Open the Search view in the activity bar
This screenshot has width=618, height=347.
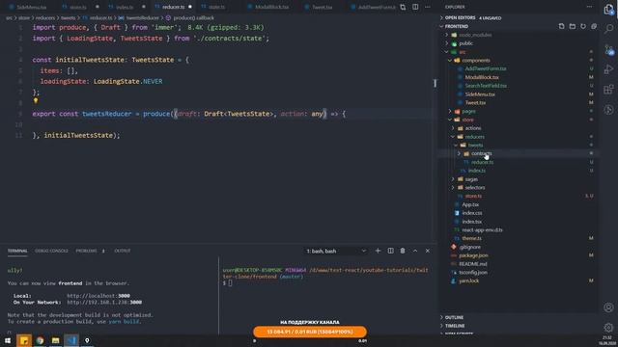pyautogui.click(x=608, y=29)
